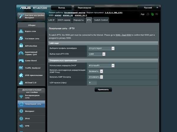Click the Adaptive QoS gauge icon
Viewport: 177px width, 132px height.
tap(21, 53)
